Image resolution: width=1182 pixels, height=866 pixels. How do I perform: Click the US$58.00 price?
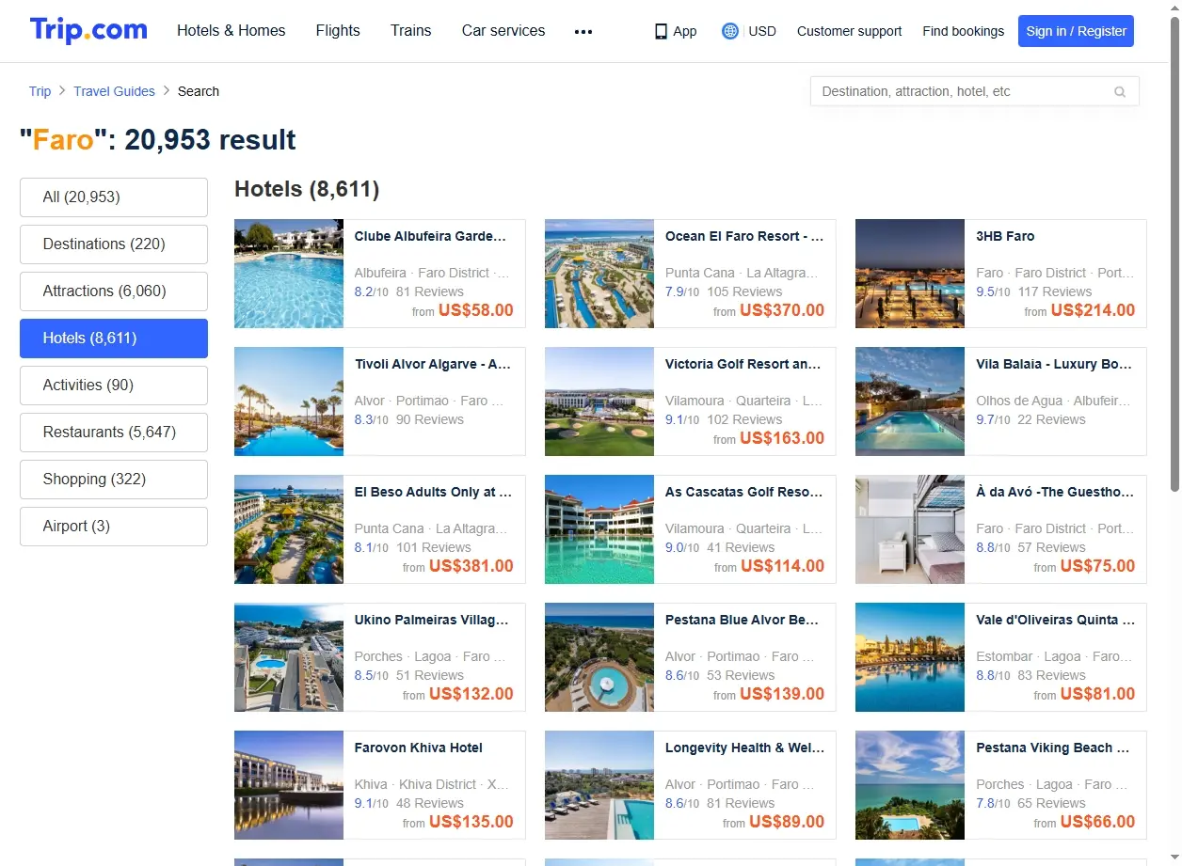point(476,310)
